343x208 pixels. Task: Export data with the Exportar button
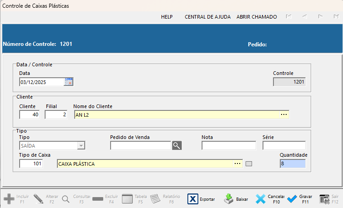(201, 199)
